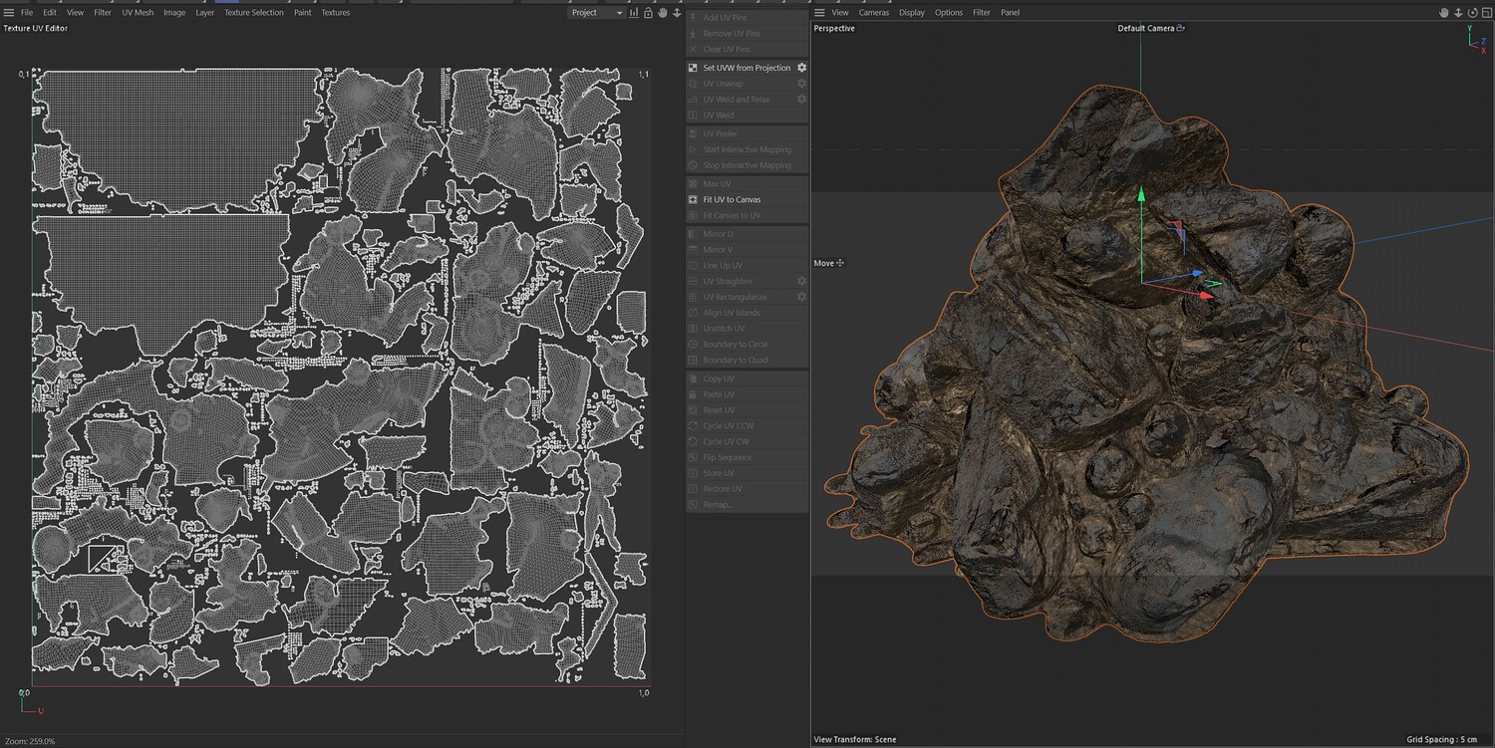Open the Panel menu in the viewport
Image resolution: width=1495 pixels, height=748 pixels.
click(1011, 13)
